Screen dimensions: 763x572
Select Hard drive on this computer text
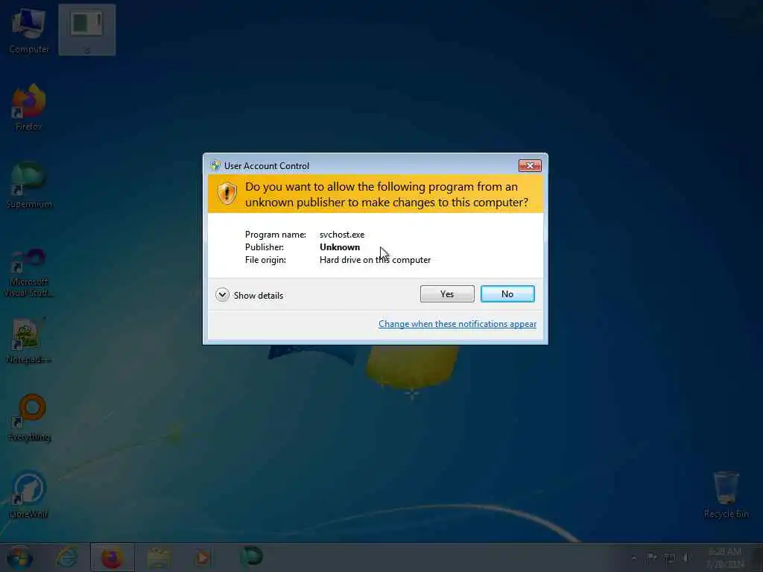(376, 260)
